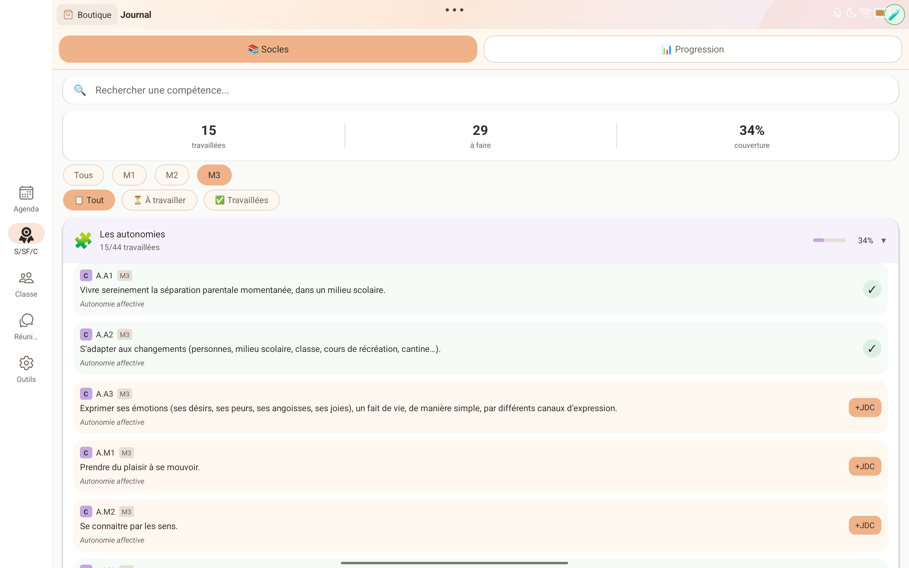This screenshot has height=568, width=909.
Task: Open the Boutique
Action: coord(87,14)
